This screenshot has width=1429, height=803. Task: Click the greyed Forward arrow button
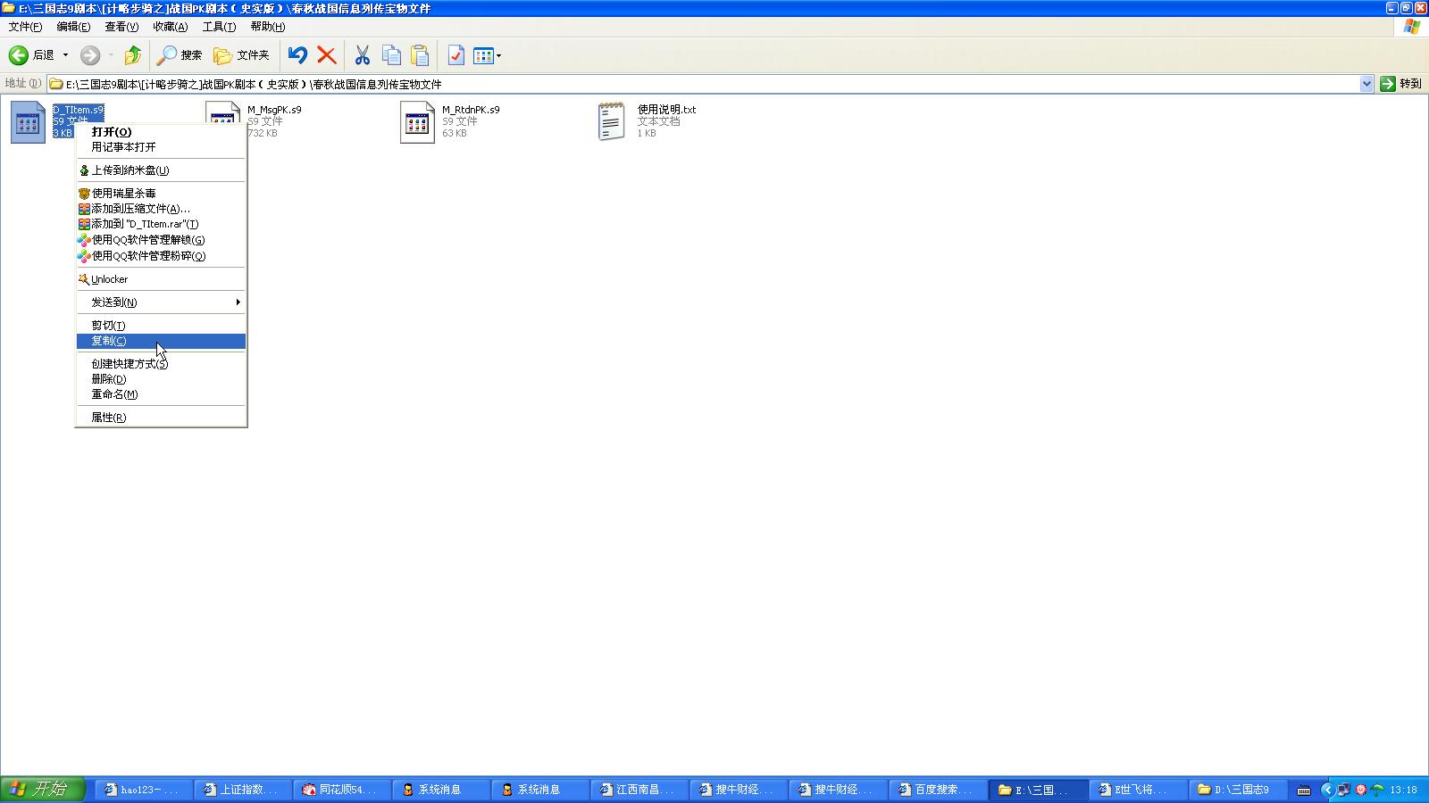[90, 55]
